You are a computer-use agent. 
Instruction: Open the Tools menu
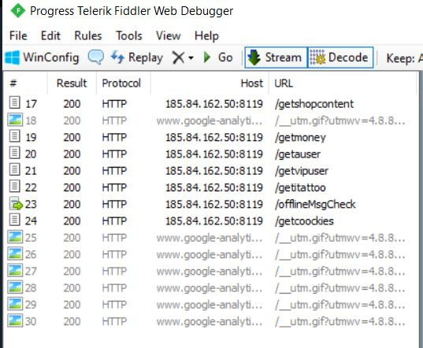[x=129, y=35]
